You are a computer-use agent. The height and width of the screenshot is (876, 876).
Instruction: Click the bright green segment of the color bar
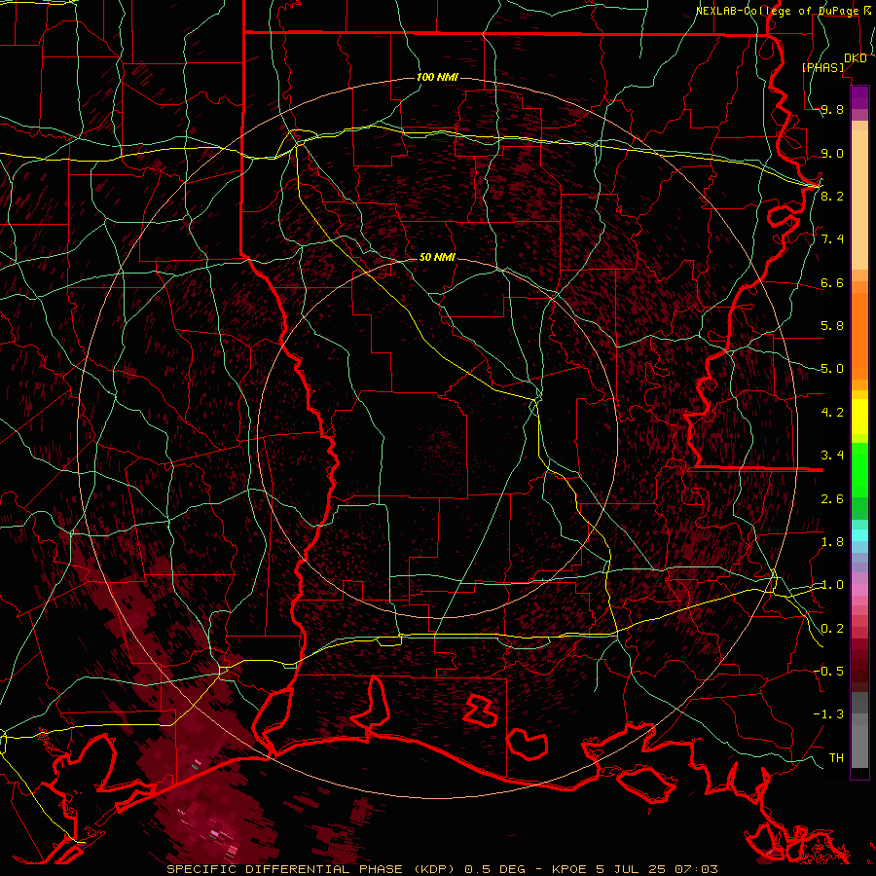(859, 469)
